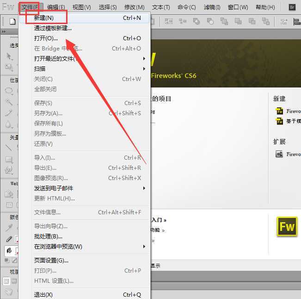301x299 pixels.
Task: Choose the Eyedropper tool
Action: click(9, 228)
